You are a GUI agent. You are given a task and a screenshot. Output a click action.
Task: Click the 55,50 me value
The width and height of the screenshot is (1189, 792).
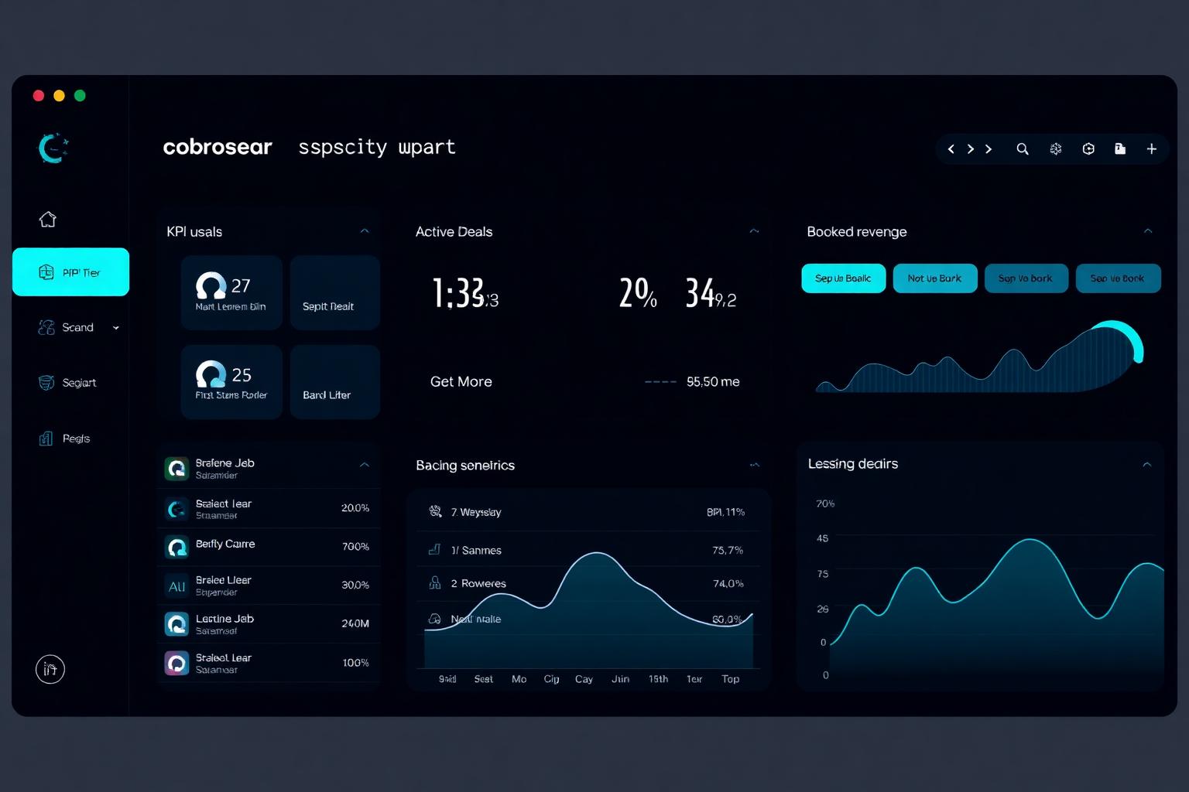[x=713, y=381]
